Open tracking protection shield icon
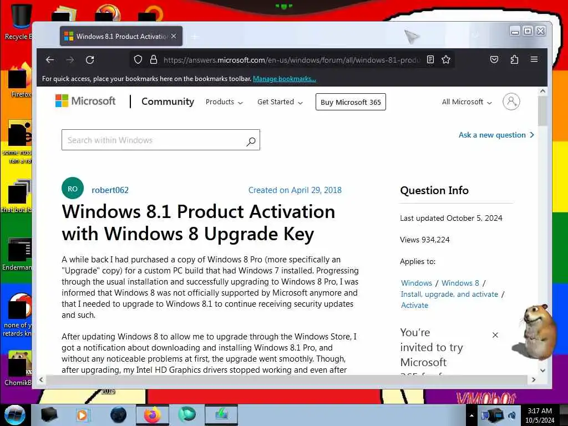 (138, 59)
